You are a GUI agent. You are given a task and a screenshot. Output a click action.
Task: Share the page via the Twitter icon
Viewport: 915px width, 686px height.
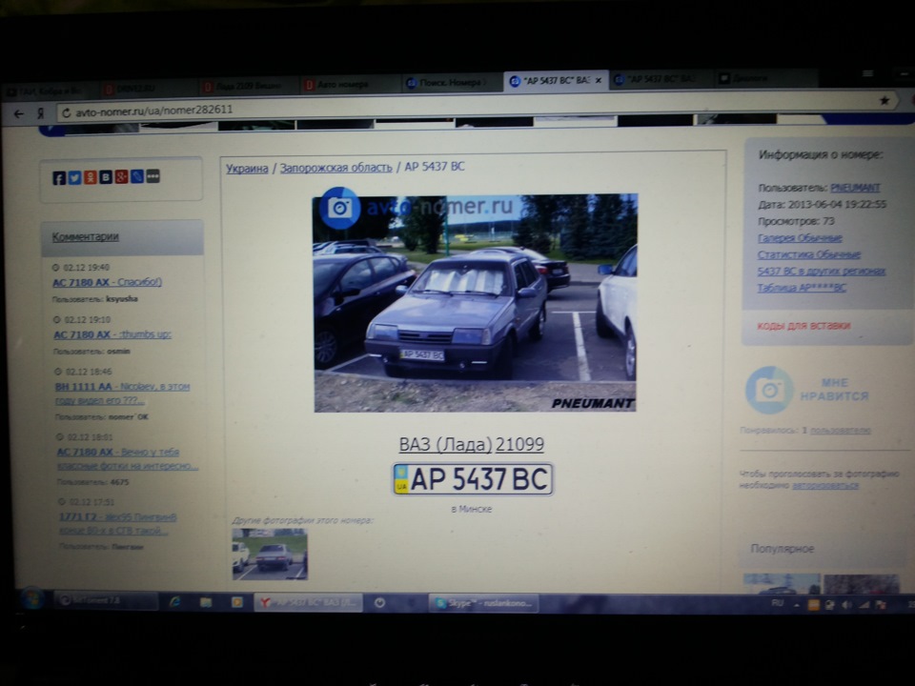74,177
